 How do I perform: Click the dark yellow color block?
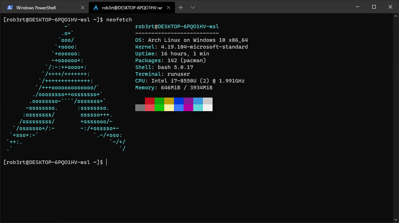pos(169,101)
